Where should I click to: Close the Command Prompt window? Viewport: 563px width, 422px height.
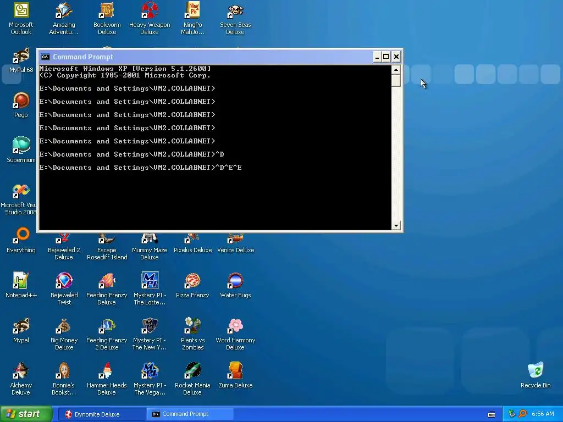coord(396,57)
